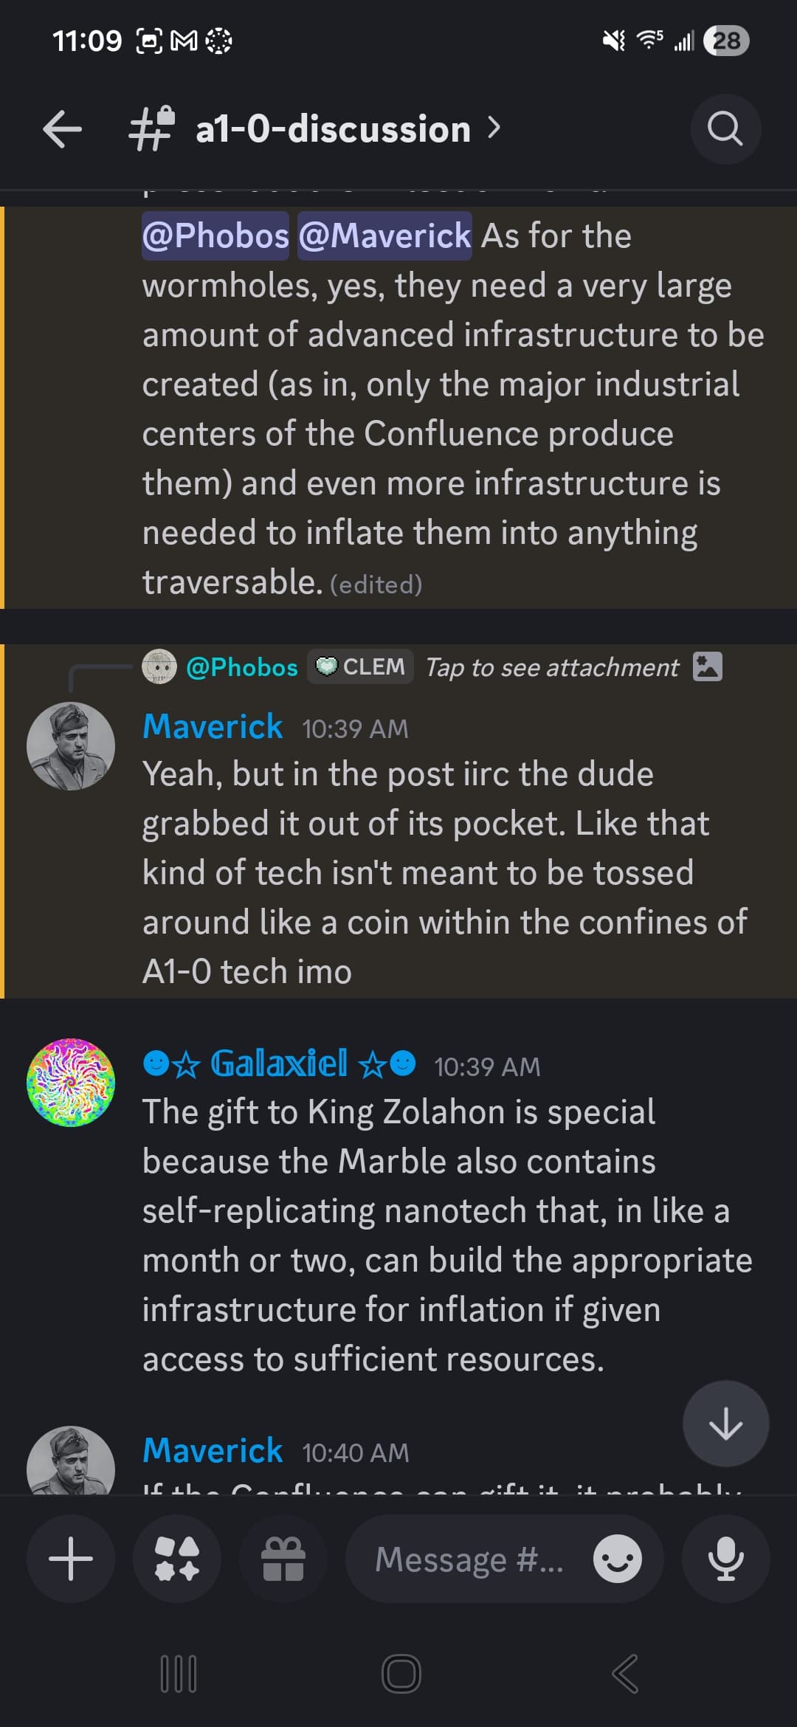Open Maverick's profile avatar at 10:39 AM
Screen dimensions: 797x1727
pos(71,746)
